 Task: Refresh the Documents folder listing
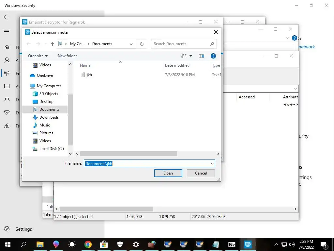(x=142, y=44)
